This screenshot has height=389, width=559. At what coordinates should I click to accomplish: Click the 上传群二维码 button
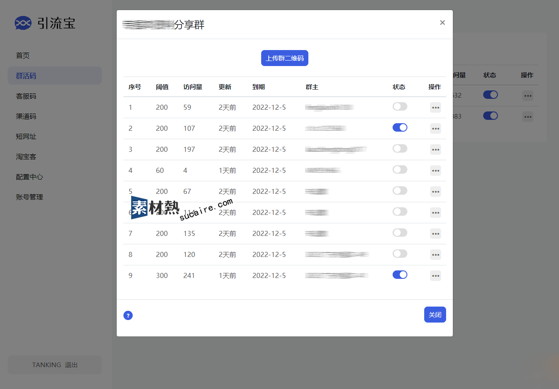284,58
